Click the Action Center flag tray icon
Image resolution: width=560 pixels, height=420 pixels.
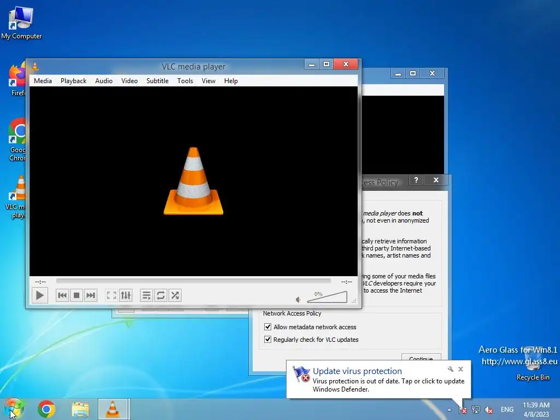tap(462, 410)
